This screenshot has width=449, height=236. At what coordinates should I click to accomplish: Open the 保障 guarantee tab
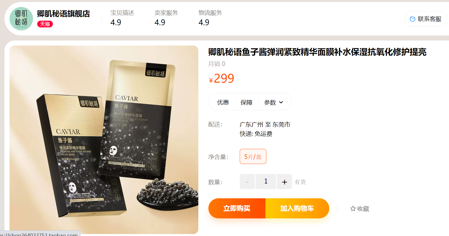(x=246, y=102)
